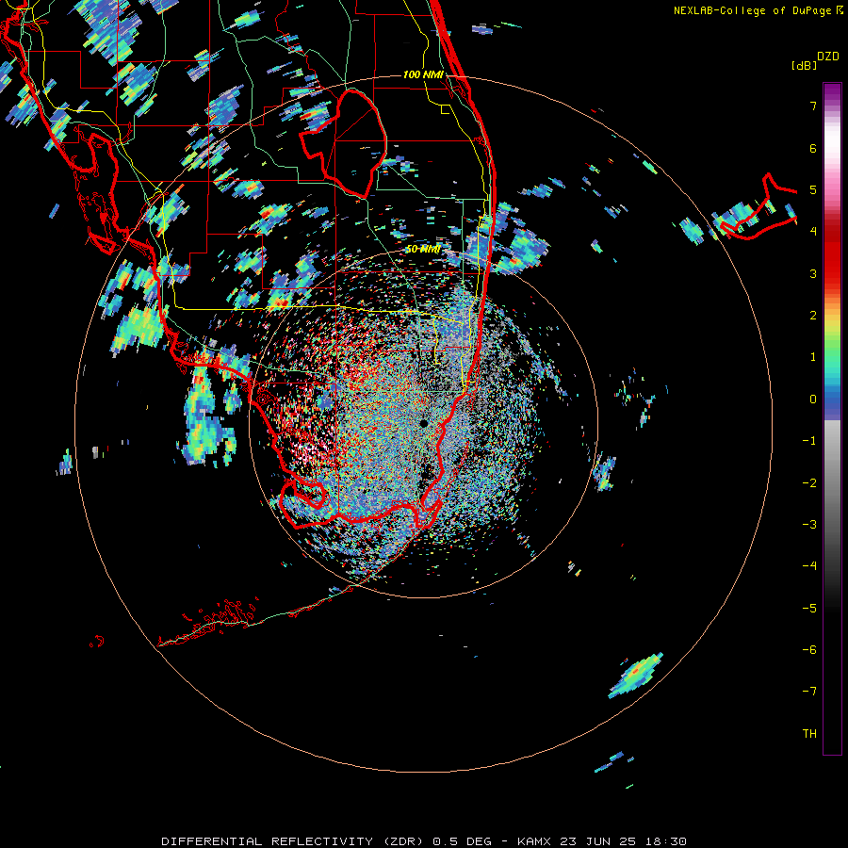Click the [dB] unit label

[x=804, y=65]
